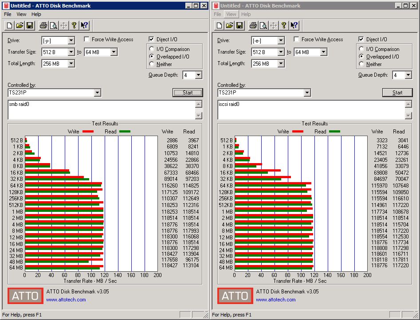Open View menu in right window

[x=231, y=14]
